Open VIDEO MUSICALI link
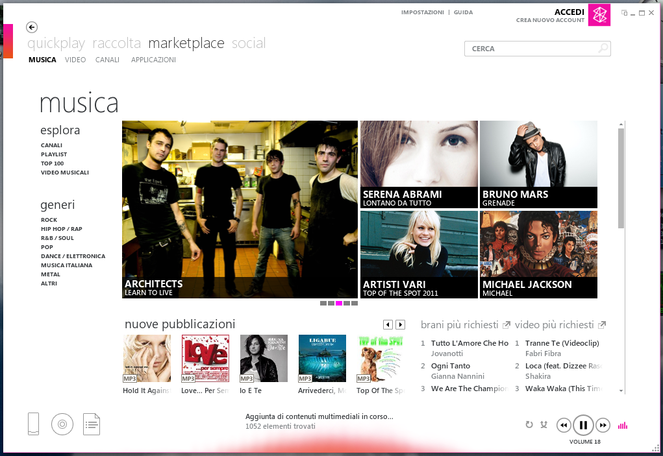Viewport: 663px width, 456px height. coord(65,173)
